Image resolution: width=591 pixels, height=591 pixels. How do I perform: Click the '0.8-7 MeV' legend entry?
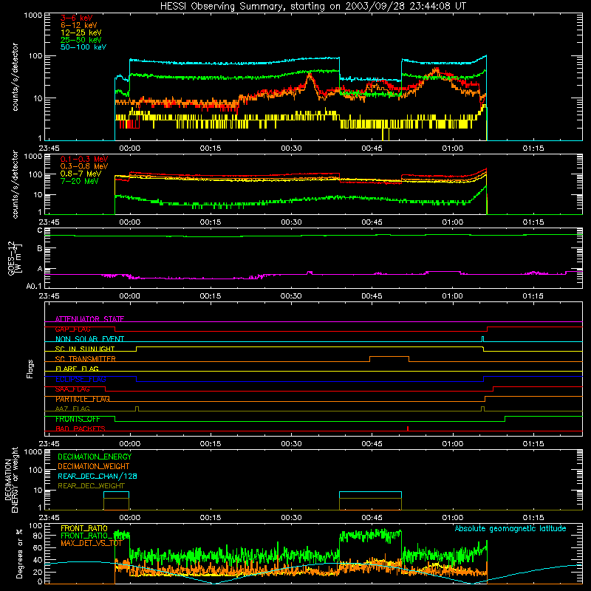(81, 174)
